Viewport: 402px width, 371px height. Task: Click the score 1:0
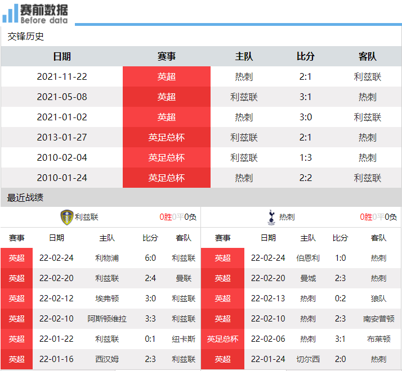click(x=341, y=258)
